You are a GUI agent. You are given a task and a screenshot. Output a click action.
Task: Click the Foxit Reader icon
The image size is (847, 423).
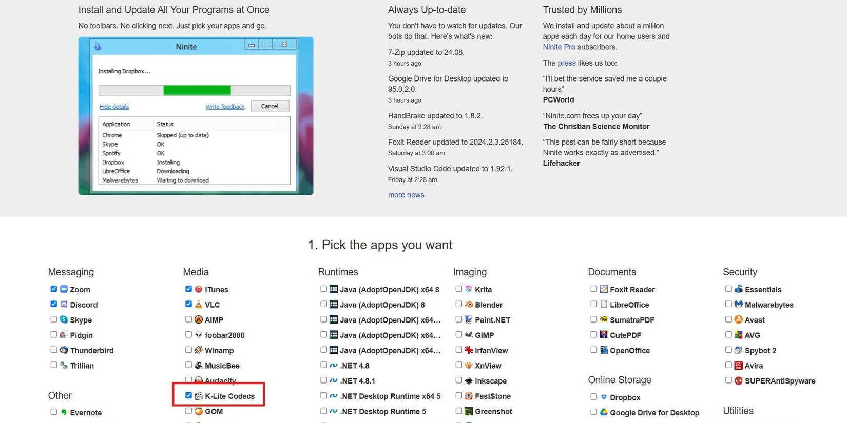[x=604, y=289]
